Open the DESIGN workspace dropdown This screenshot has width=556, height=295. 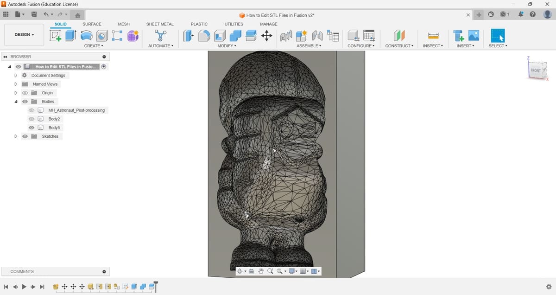[x=24, y=35]
